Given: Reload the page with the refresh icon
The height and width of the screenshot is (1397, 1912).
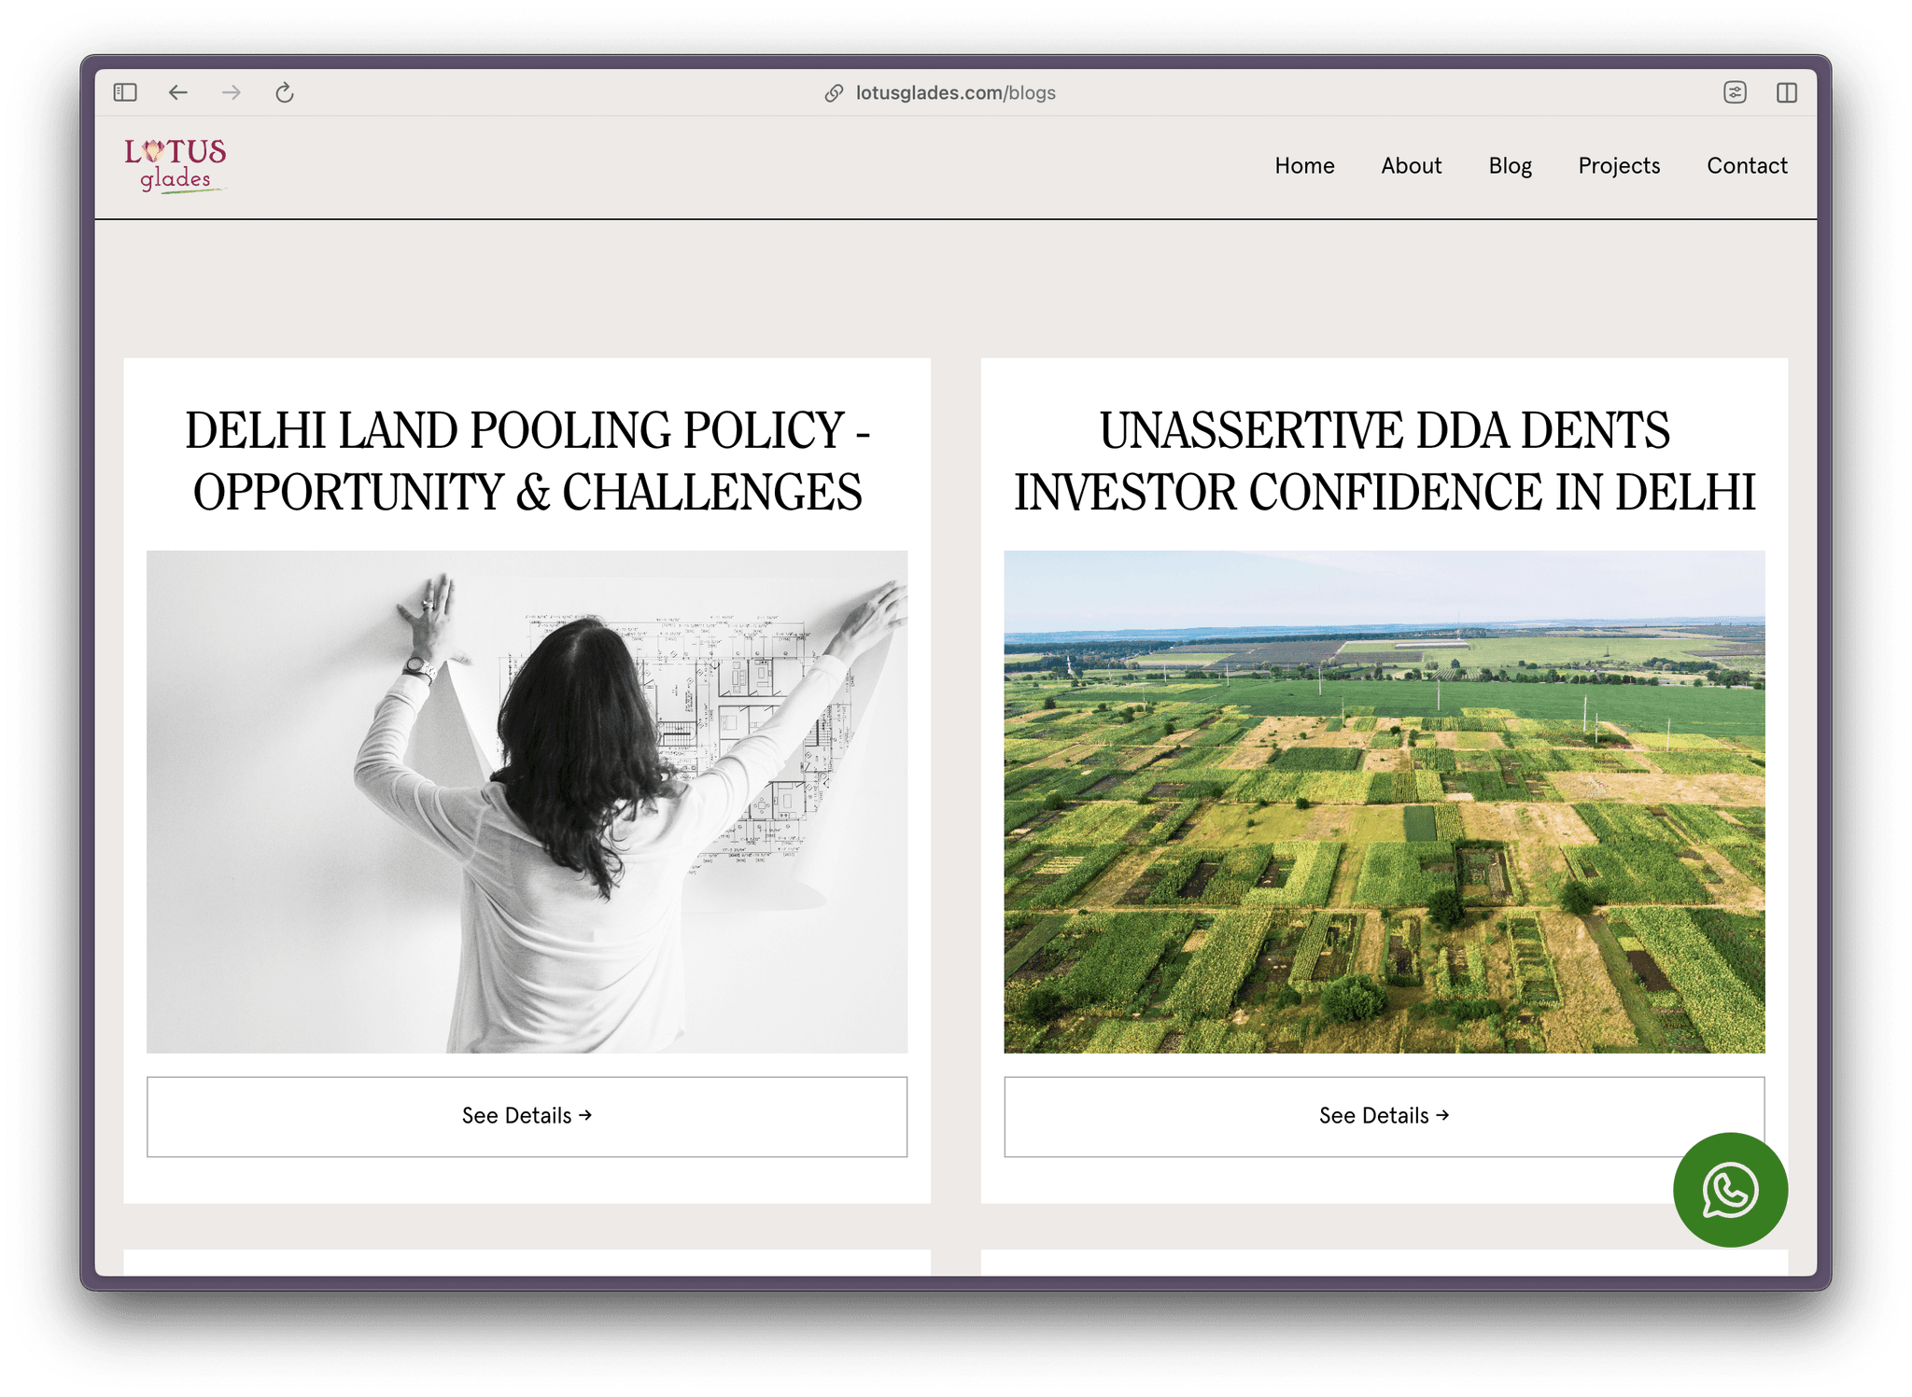Looking at the screenshot, I should click(x=285, y=92).
